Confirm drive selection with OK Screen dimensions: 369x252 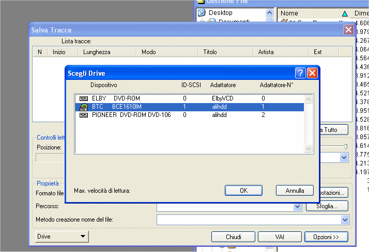[244, 191]
